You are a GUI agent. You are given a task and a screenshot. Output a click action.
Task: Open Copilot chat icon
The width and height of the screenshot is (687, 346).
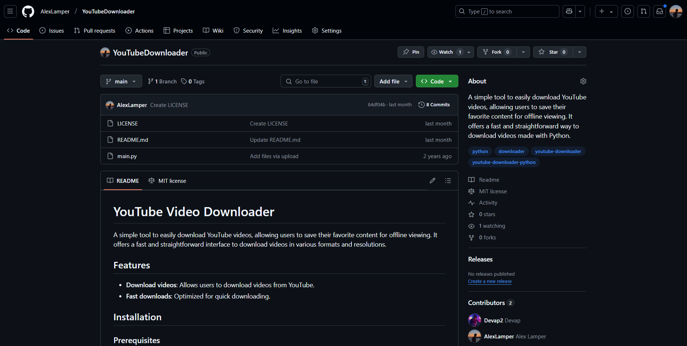tap(569, 11)
